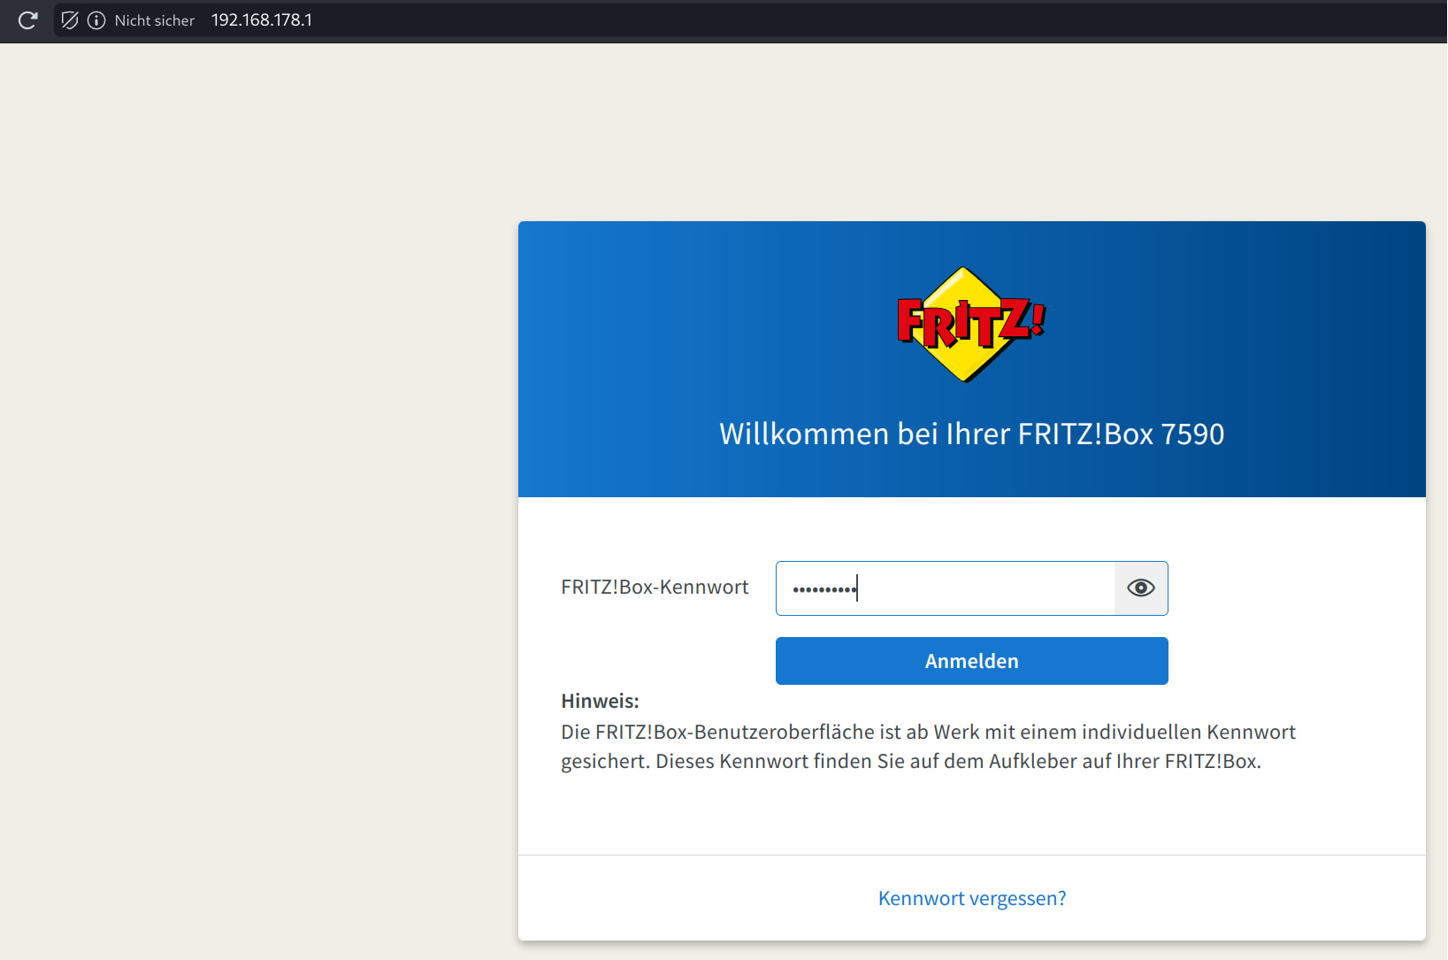
Task: Click the "Willkommen bei Ihrer FRITZ!Box 7590" heading
Action: 971,434
